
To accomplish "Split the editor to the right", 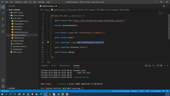I will click(x=164, y=6).
